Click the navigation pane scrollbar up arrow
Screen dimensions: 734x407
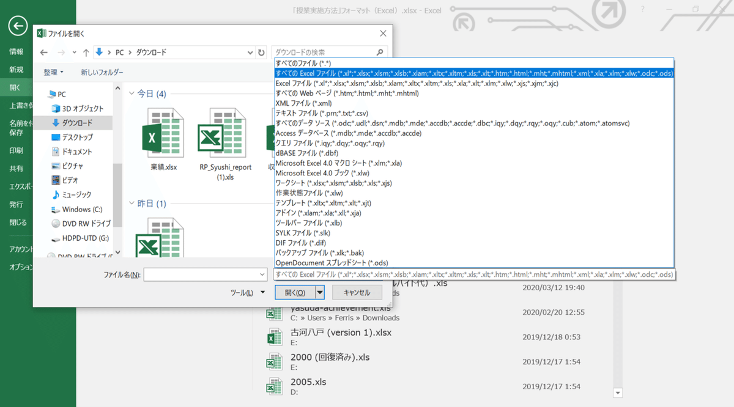(117, 89)
